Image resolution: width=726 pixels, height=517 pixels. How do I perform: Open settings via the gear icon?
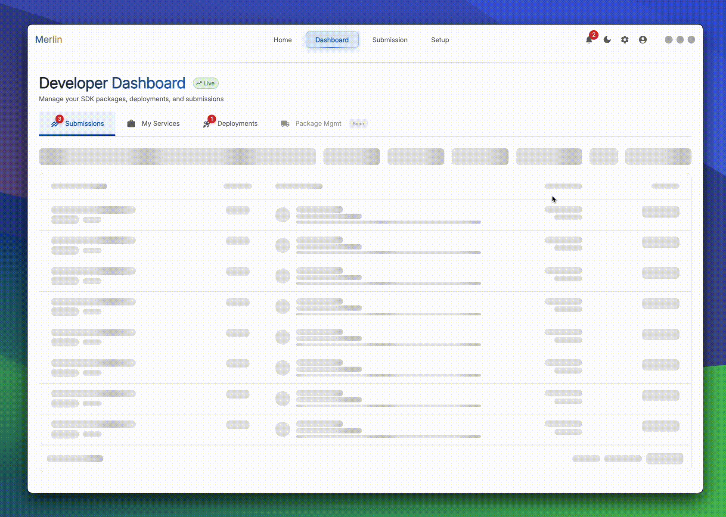[x=625, y=40]
